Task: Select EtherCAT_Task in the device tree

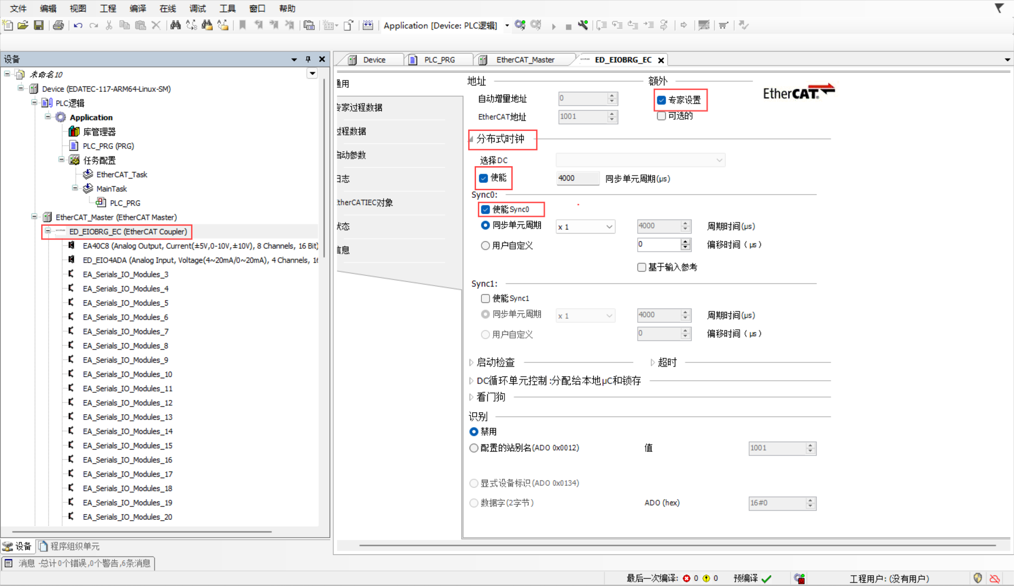Action: [121, 174]
